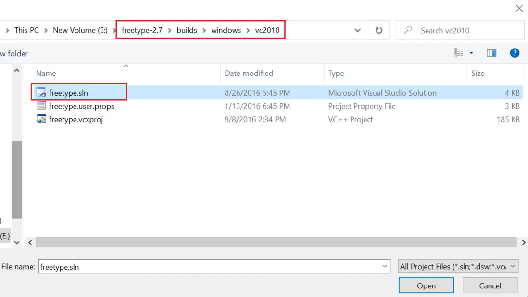Image resolution: width=528 pixels, height=297 pixels.
Task: Open the Help question mark icon
Action: 515,53
